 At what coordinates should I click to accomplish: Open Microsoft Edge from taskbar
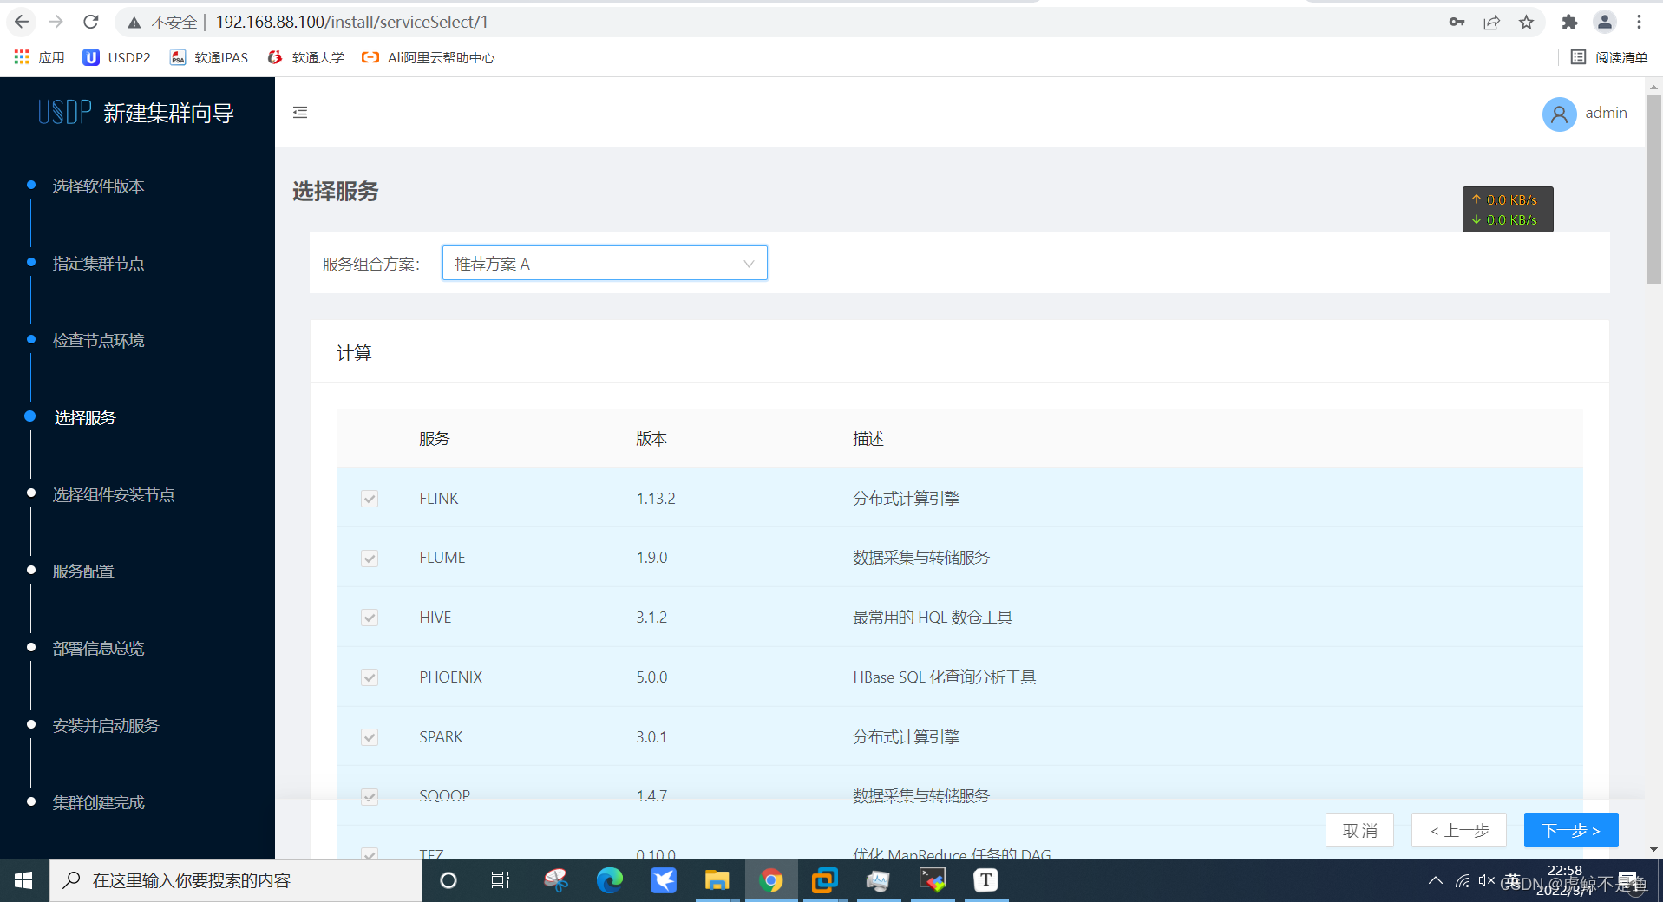click(610, 880)
